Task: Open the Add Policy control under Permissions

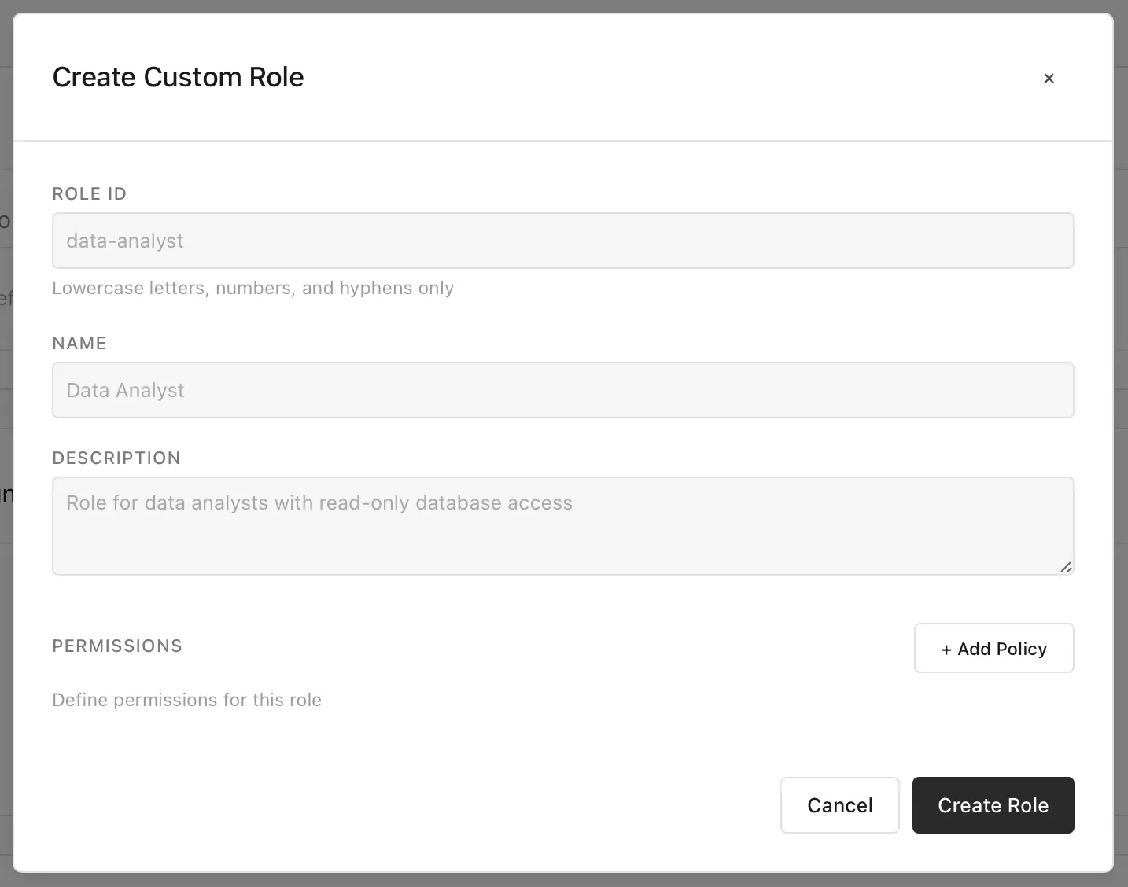Action: pos(993,649)
